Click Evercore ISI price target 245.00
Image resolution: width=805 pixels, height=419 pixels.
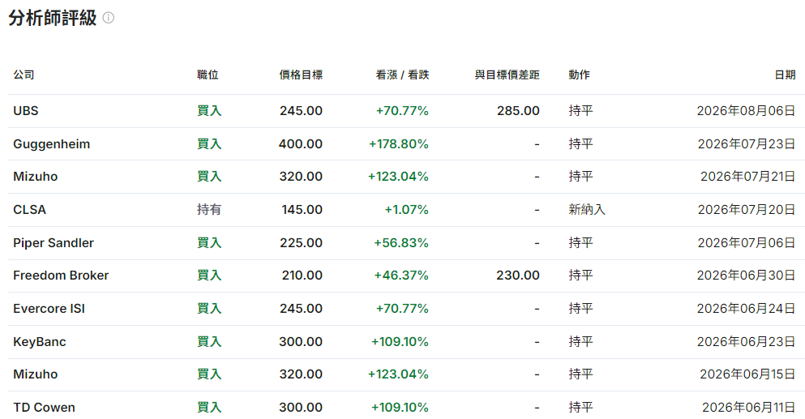301,309
